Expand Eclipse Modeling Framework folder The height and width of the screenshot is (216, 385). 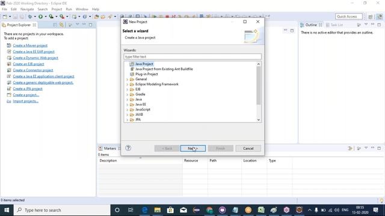127,84
